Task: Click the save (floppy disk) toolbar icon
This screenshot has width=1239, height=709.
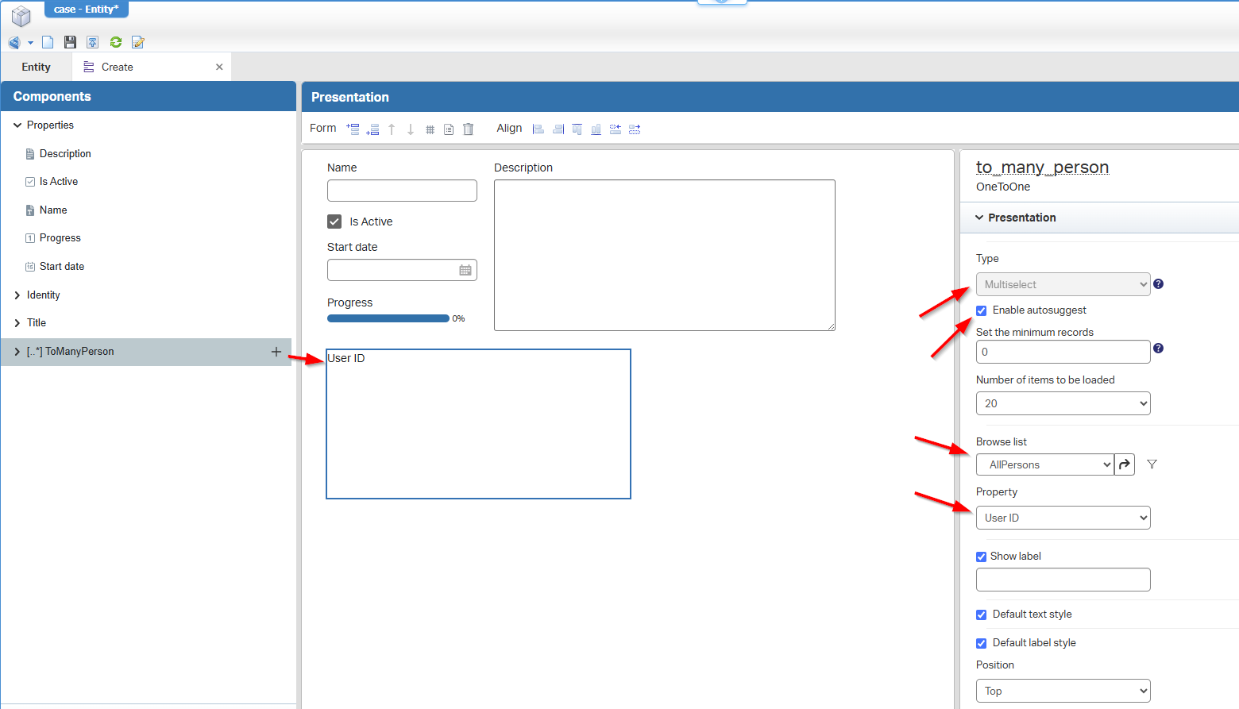Action: click(x=70, y=42)
